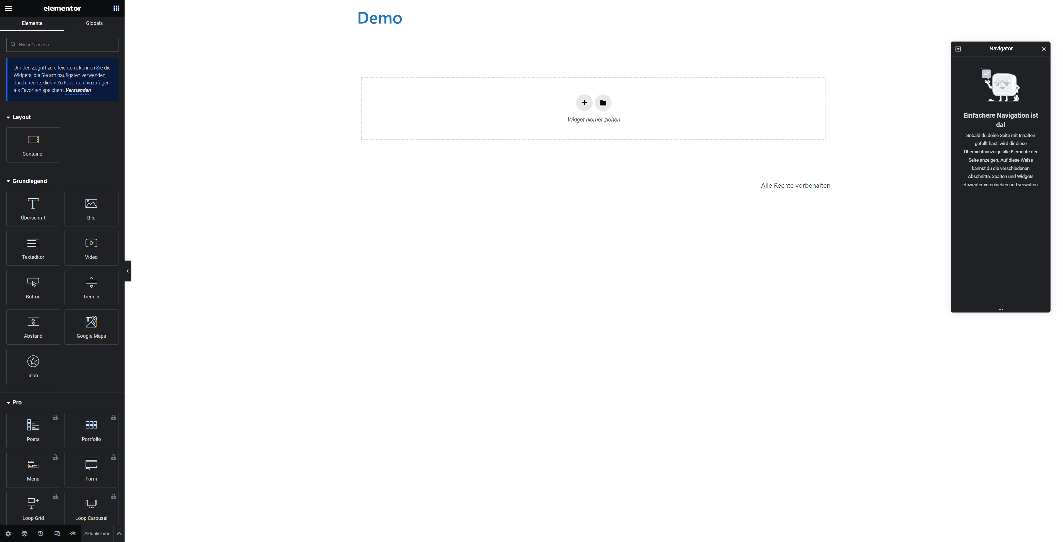Open the hamburger menu in Elementor header

[x=8, y=8]
